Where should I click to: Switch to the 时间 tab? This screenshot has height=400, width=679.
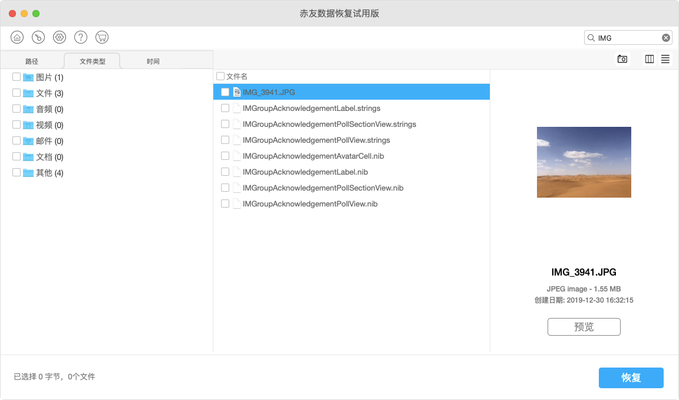153,61
